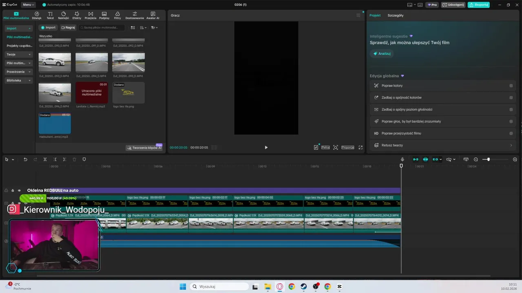The image size is (522, 293).
Task: Open the Menu dropdown at top left
Action: [x=28, y=5]
